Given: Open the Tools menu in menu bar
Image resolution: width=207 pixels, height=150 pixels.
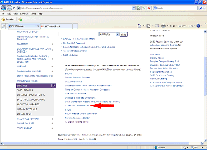Looking at the screenshot, I should (x=33, y=13).
